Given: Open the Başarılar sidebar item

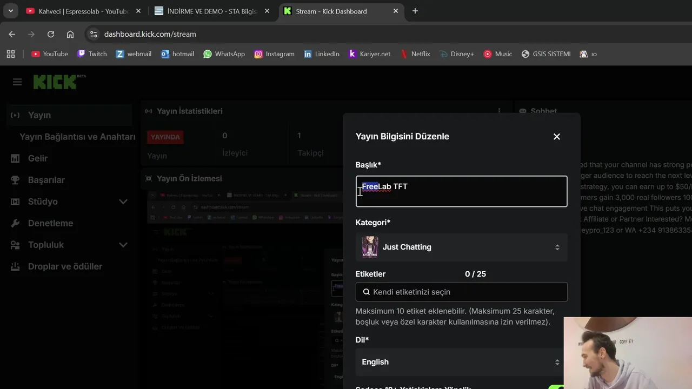Looking at the screenshot, I should tap(46, 180).
